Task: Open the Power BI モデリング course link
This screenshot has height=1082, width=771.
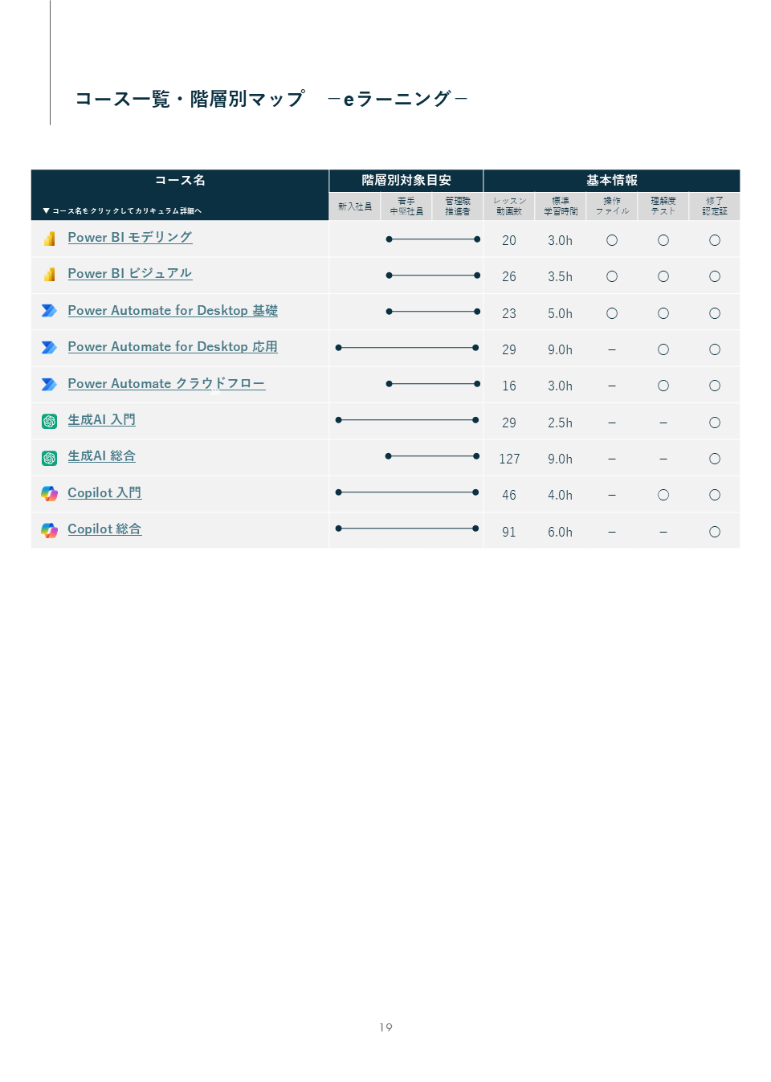Action: point(129,238)
